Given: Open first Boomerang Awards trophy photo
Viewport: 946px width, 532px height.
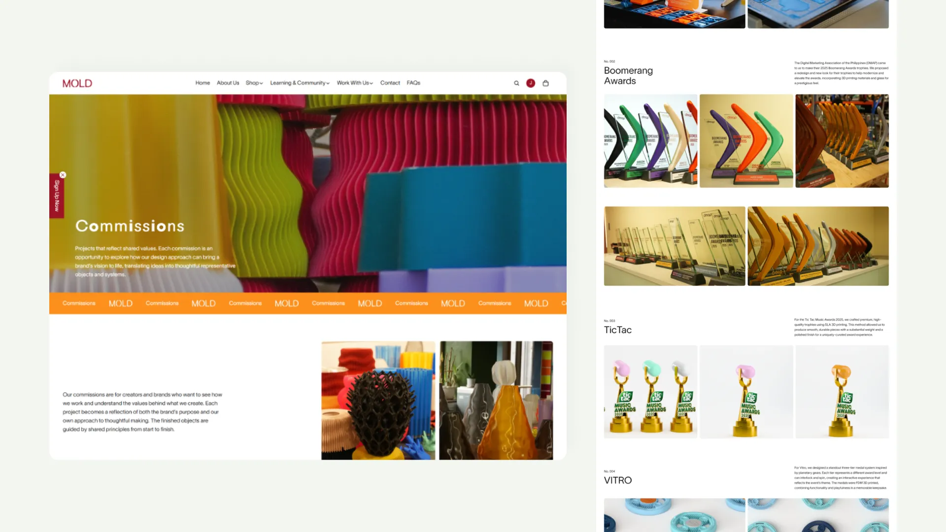Looking at the screenshot, I should pyautogui.click(x=650, y=141).
